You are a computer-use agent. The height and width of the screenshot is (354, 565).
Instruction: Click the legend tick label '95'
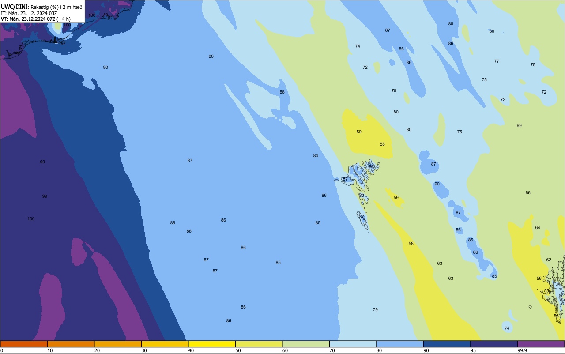[473, 350]
